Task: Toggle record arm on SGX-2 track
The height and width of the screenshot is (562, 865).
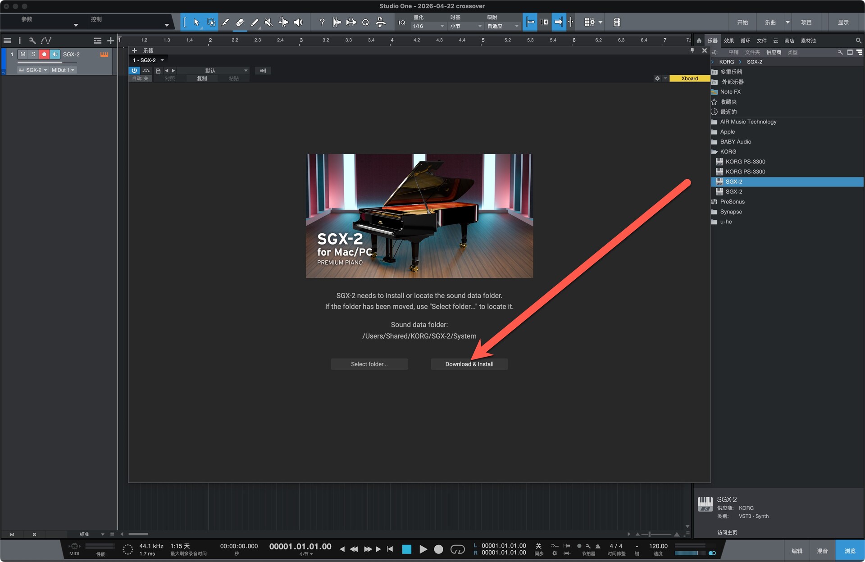Action: (x=44, y=54)
